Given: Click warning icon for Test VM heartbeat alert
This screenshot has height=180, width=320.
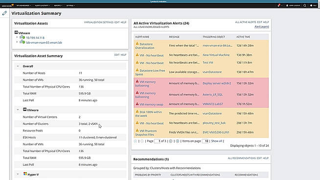Looking at the screenshot, I should (137, 63).
